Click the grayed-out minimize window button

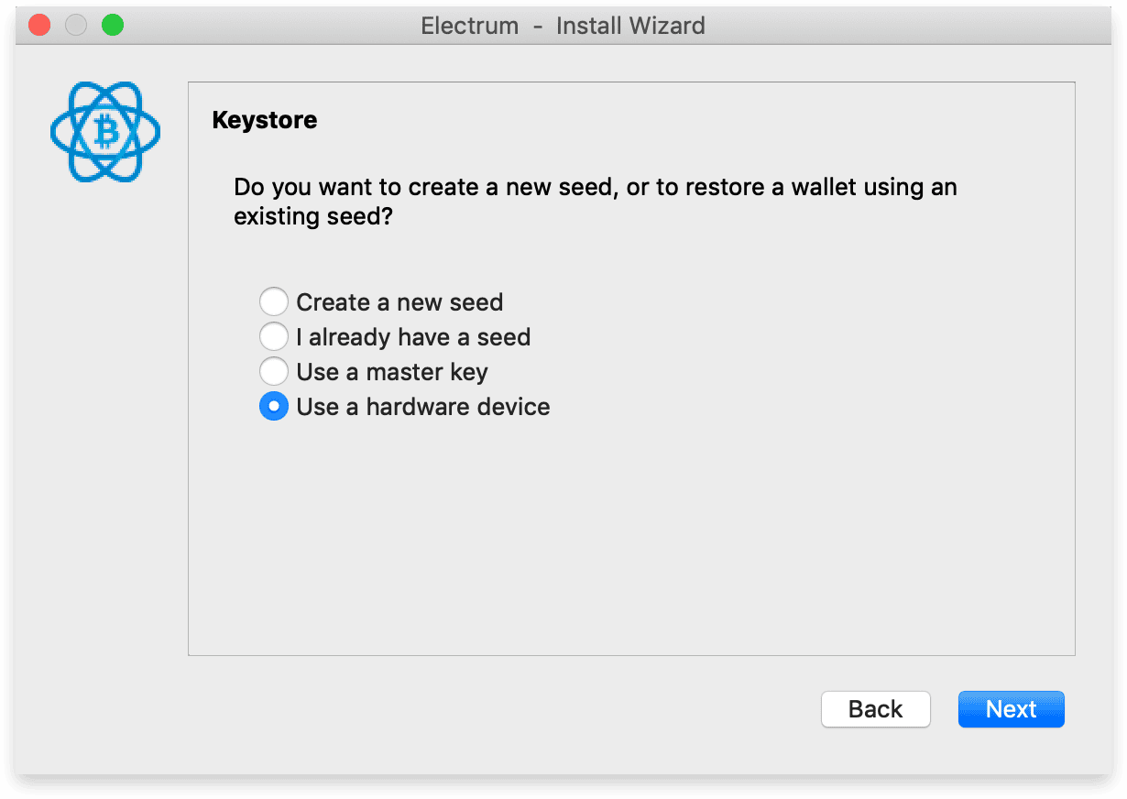pyautogui.click(x=76, y=25)
